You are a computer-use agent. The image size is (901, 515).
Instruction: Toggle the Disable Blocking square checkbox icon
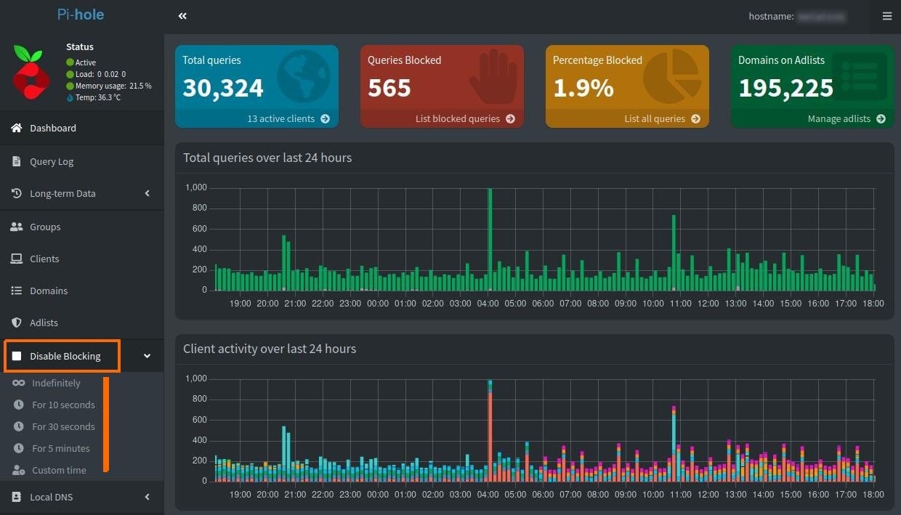tap(17, 356)
